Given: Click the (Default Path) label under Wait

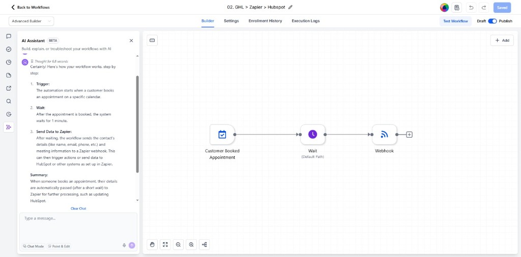Looking at the screenshot, I should 312,156.
